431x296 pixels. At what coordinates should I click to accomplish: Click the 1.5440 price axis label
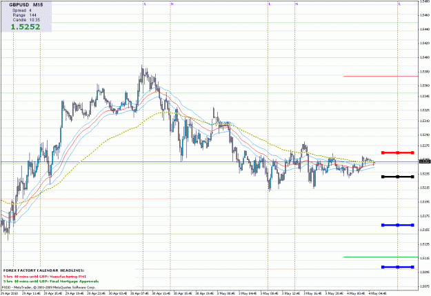coord(425,29)
